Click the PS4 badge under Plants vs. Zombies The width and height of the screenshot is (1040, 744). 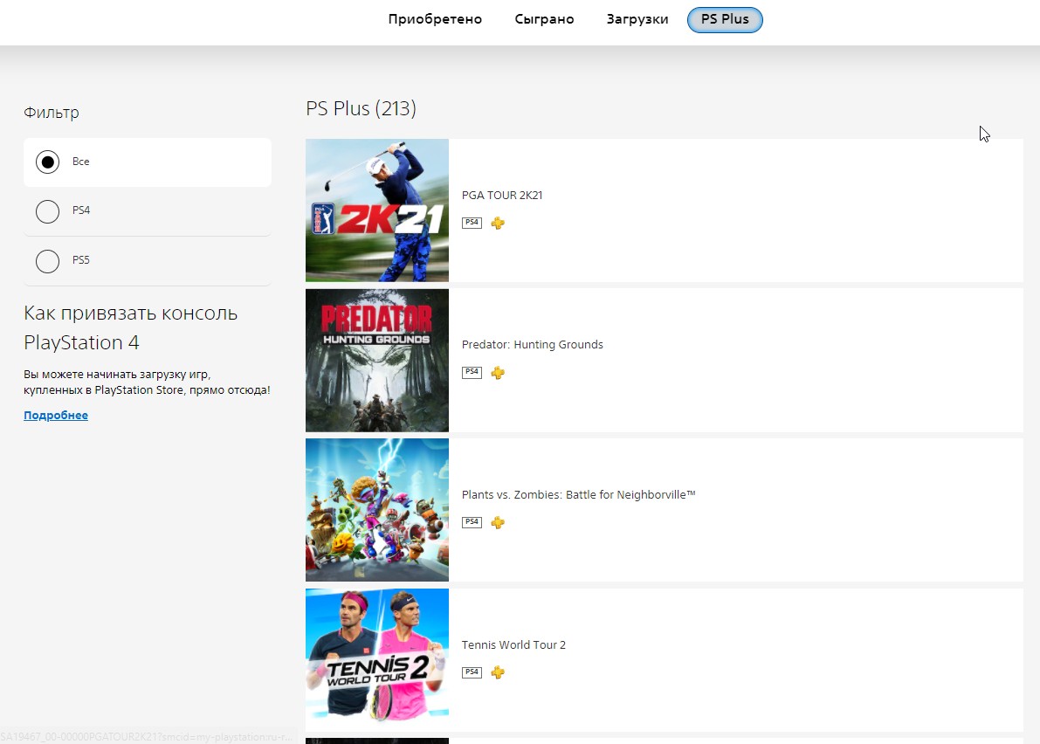(472, 522)
